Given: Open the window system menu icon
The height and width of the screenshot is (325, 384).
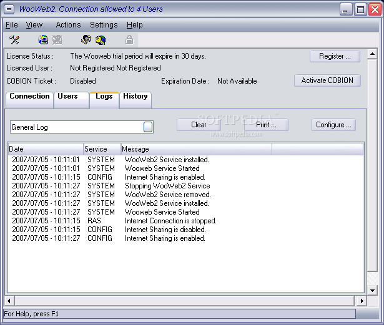Looking at the screenshot, I should (x=9, y=9).
